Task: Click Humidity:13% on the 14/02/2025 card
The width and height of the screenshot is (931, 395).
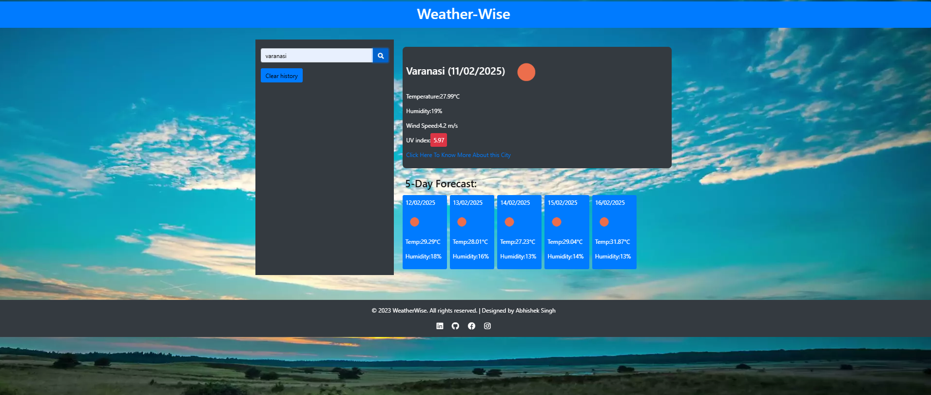Action: click(x=518, y=257)
